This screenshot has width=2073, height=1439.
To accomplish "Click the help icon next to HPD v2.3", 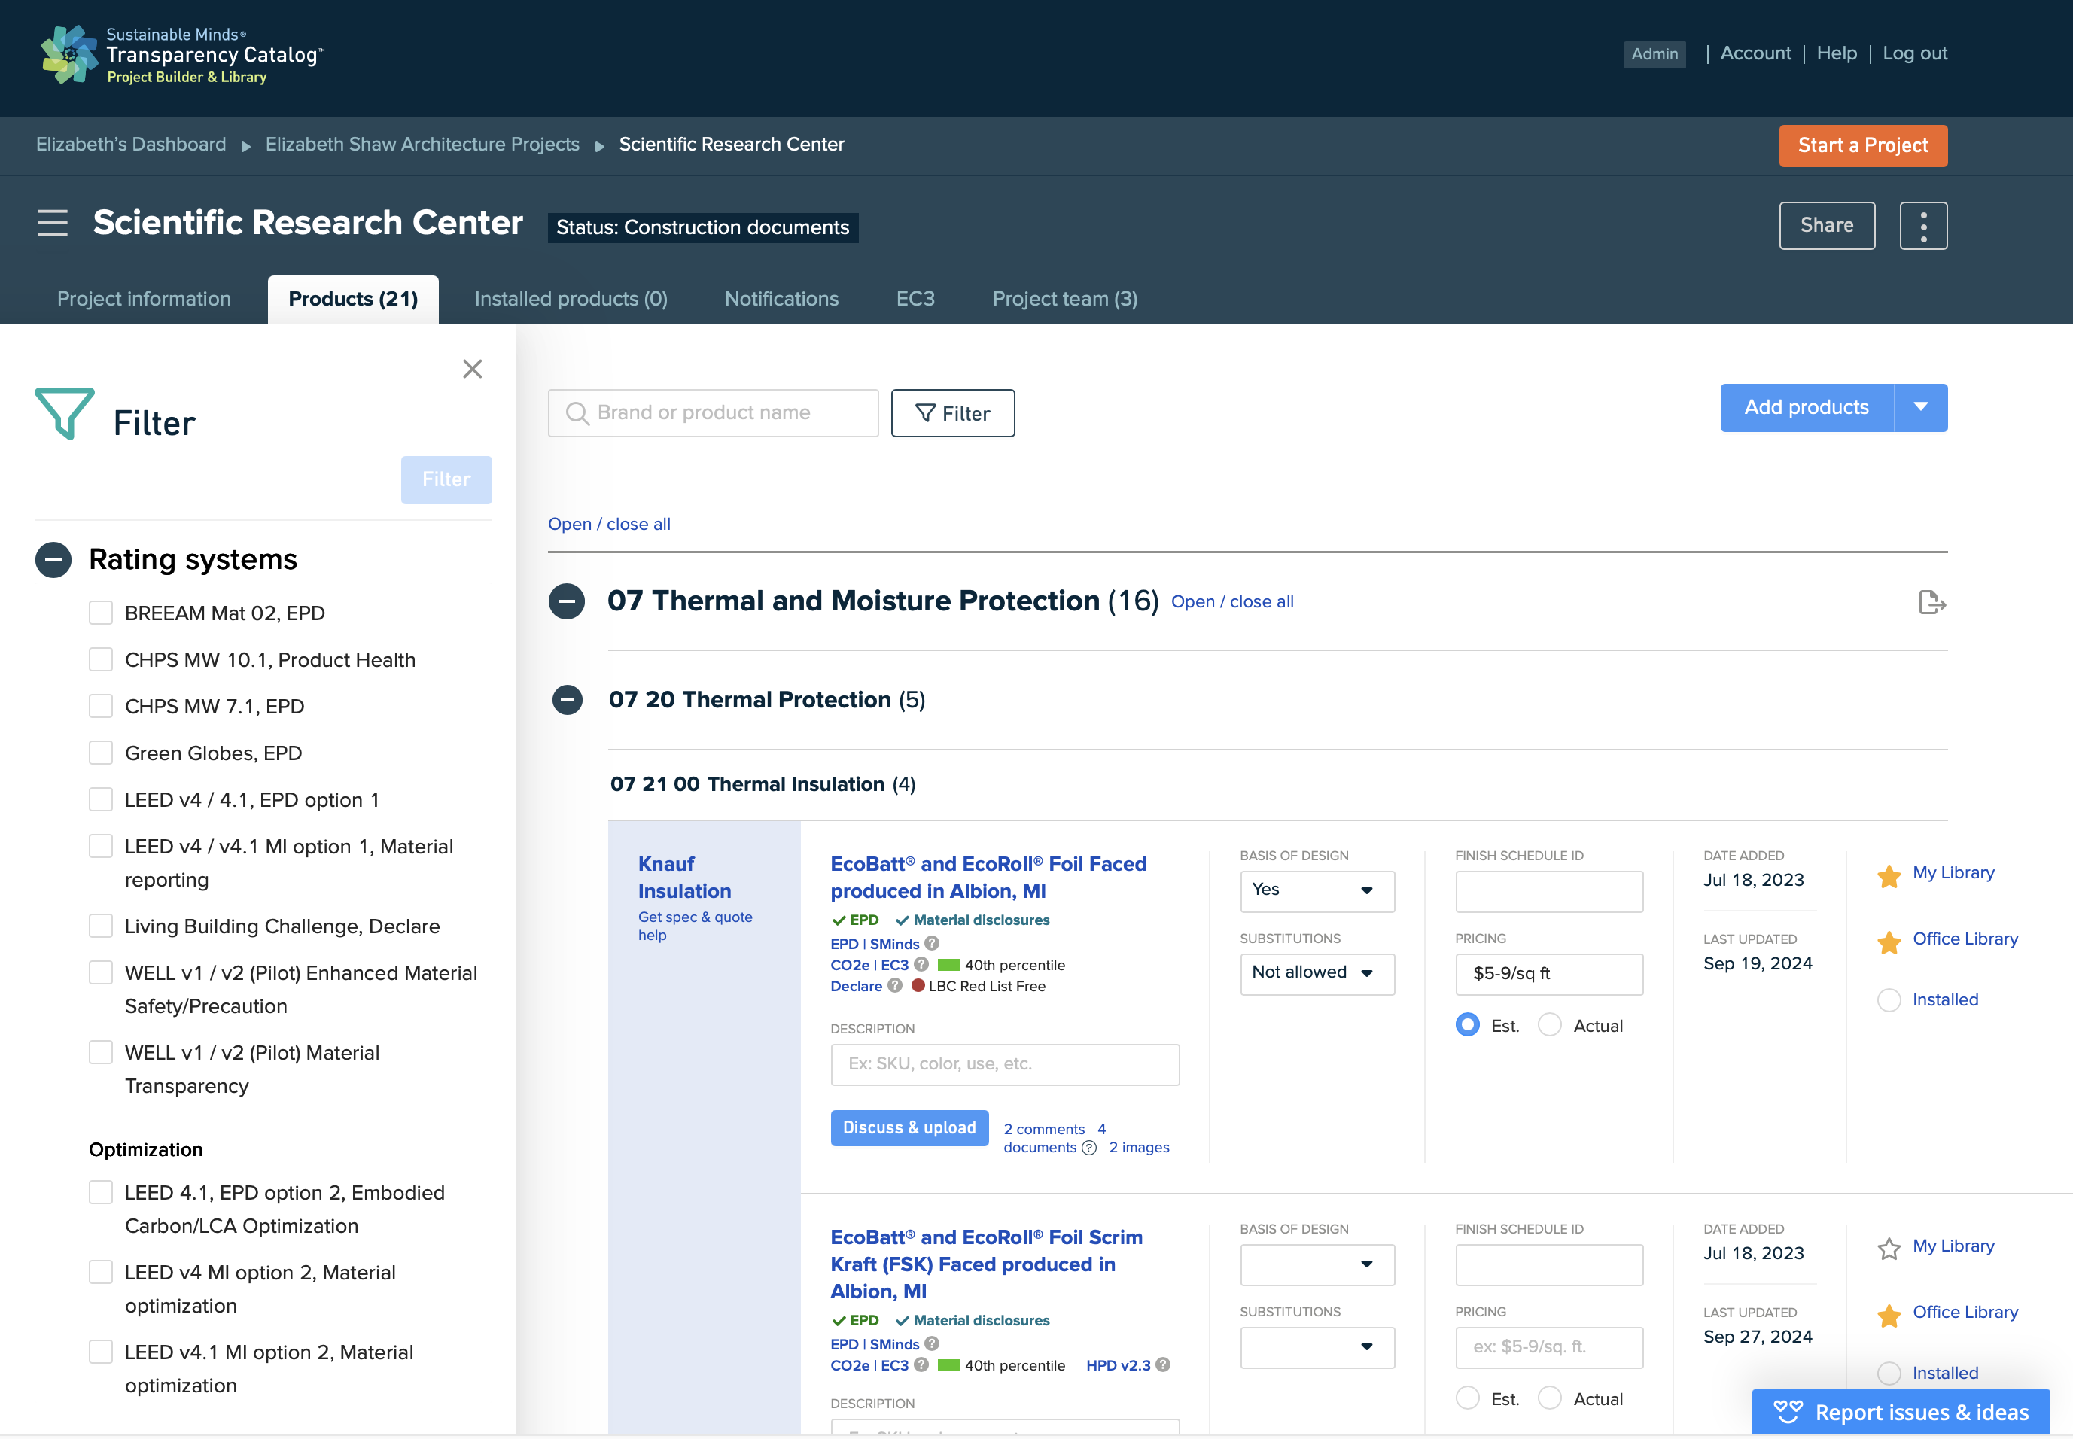I will tap(1162, 1365).
